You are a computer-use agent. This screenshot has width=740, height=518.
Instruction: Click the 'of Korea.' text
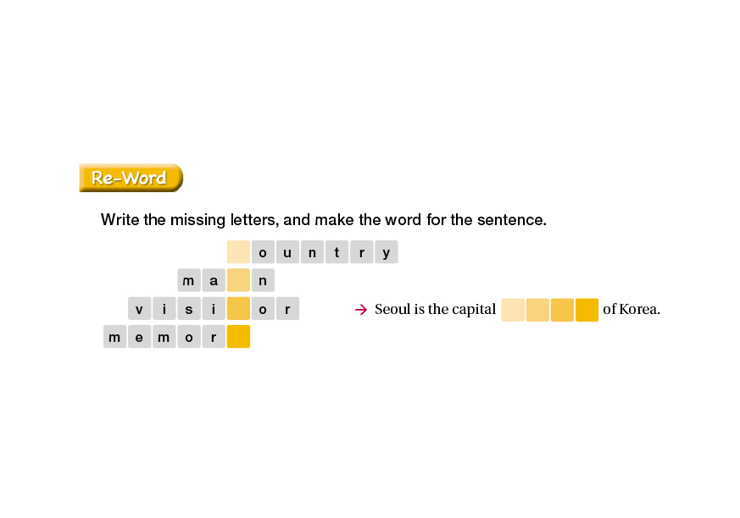631,310
